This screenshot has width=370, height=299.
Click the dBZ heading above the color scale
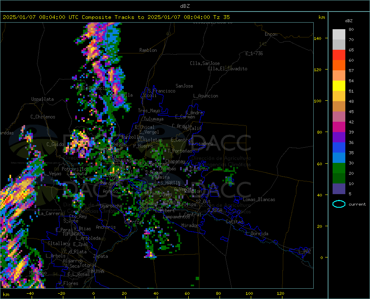tap(349, 21)
